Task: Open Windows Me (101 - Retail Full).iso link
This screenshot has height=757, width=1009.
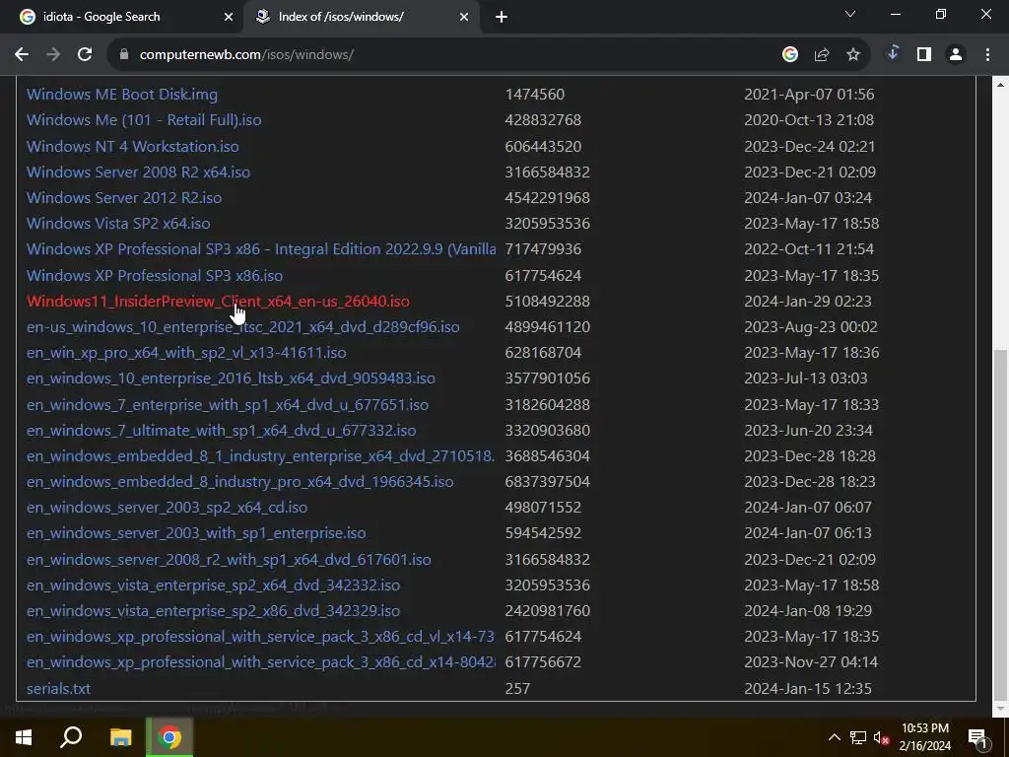Action: pos(144,120)
